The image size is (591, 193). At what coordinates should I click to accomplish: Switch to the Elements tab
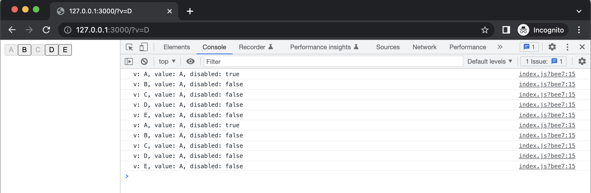pos(177,47)
